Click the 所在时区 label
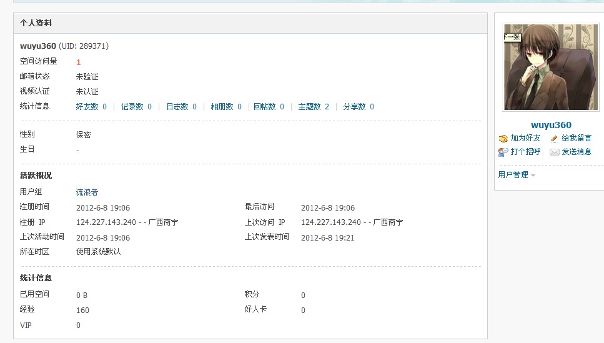Screen dimensions: 604x343 pos(35,252)
